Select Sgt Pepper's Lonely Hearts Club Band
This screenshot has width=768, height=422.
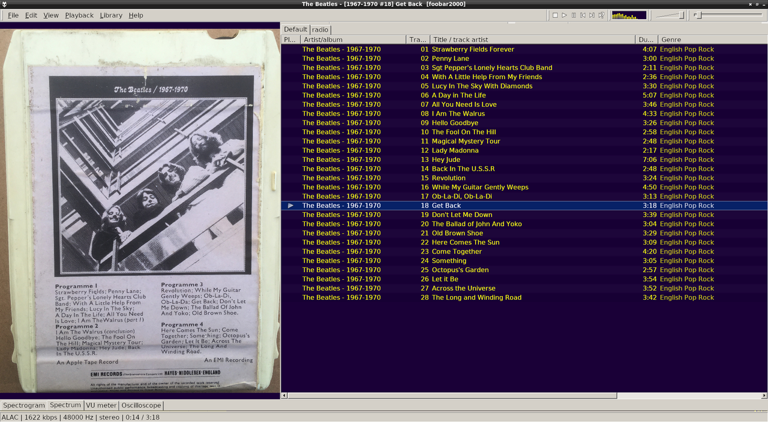point(524,68)
